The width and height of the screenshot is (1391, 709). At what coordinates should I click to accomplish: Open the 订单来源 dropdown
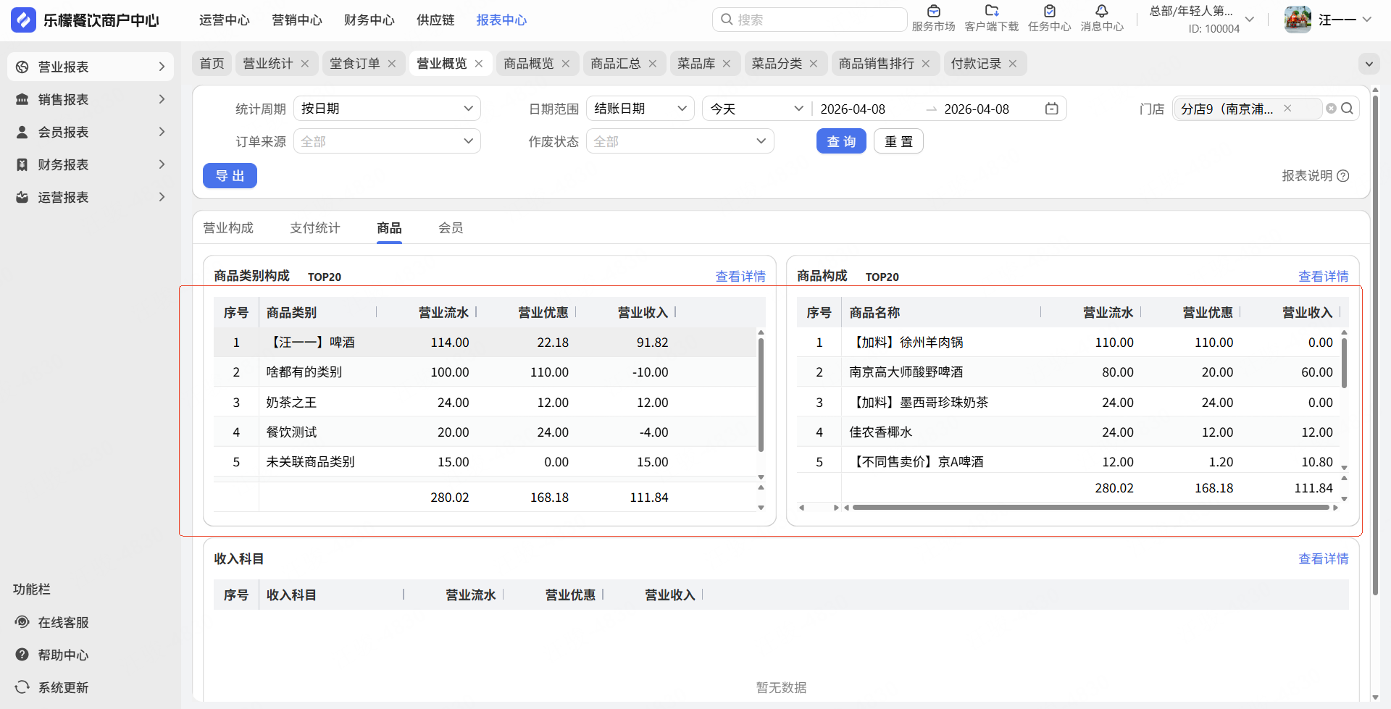[x=387, y=141]
